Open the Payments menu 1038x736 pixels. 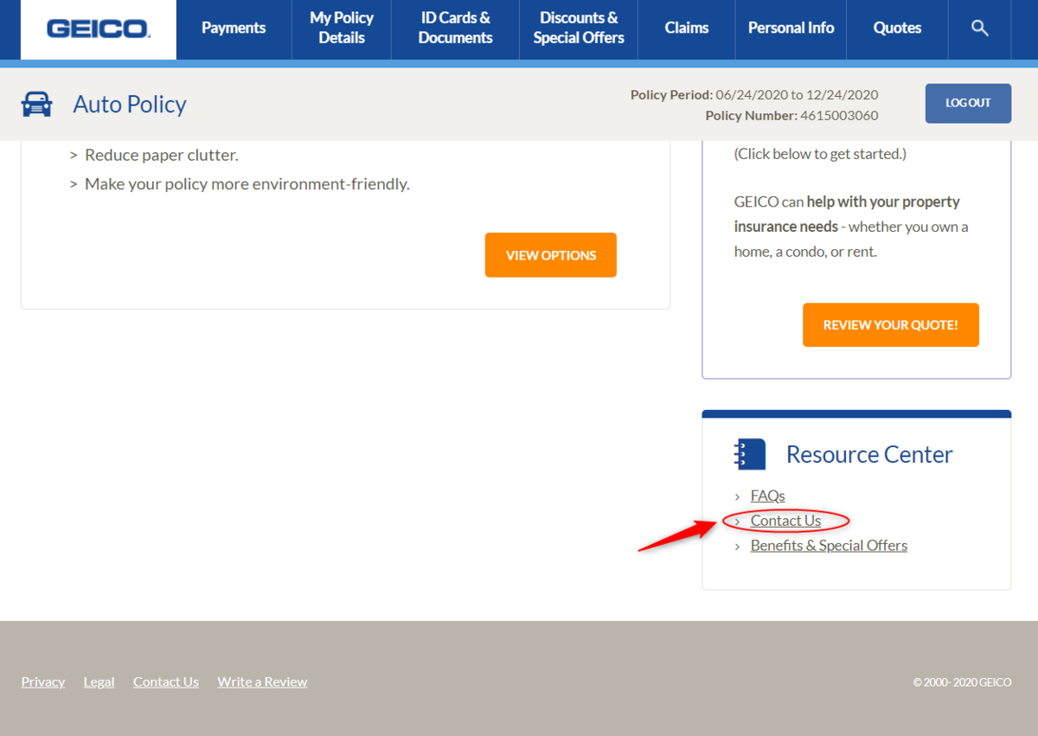pos(234,29)
